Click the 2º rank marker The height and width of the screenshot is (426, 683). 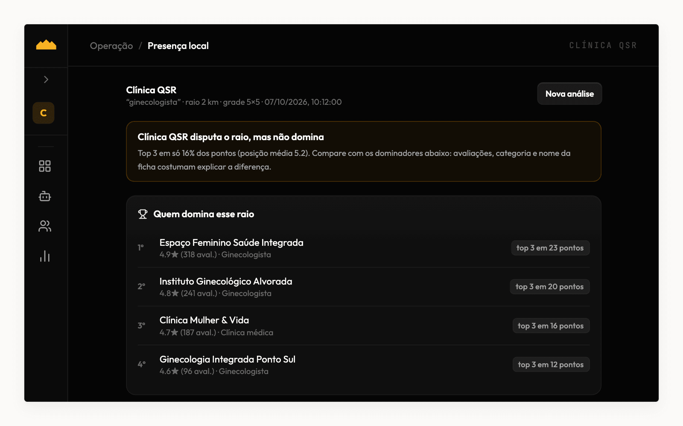(x=141, y=286)
